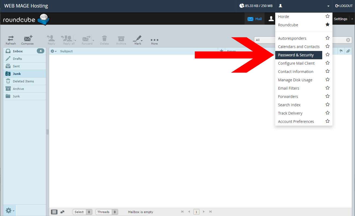Screen dimensions: 355x216
Task: Switch to Horde webmail
Action: pyautogui.click(x=283, y=16)
